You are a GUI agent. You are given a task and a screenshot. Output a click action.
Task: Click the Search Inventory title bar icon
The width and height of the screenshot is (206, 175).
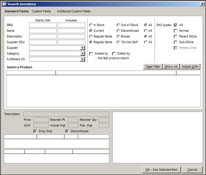click(x=4, y=4)
